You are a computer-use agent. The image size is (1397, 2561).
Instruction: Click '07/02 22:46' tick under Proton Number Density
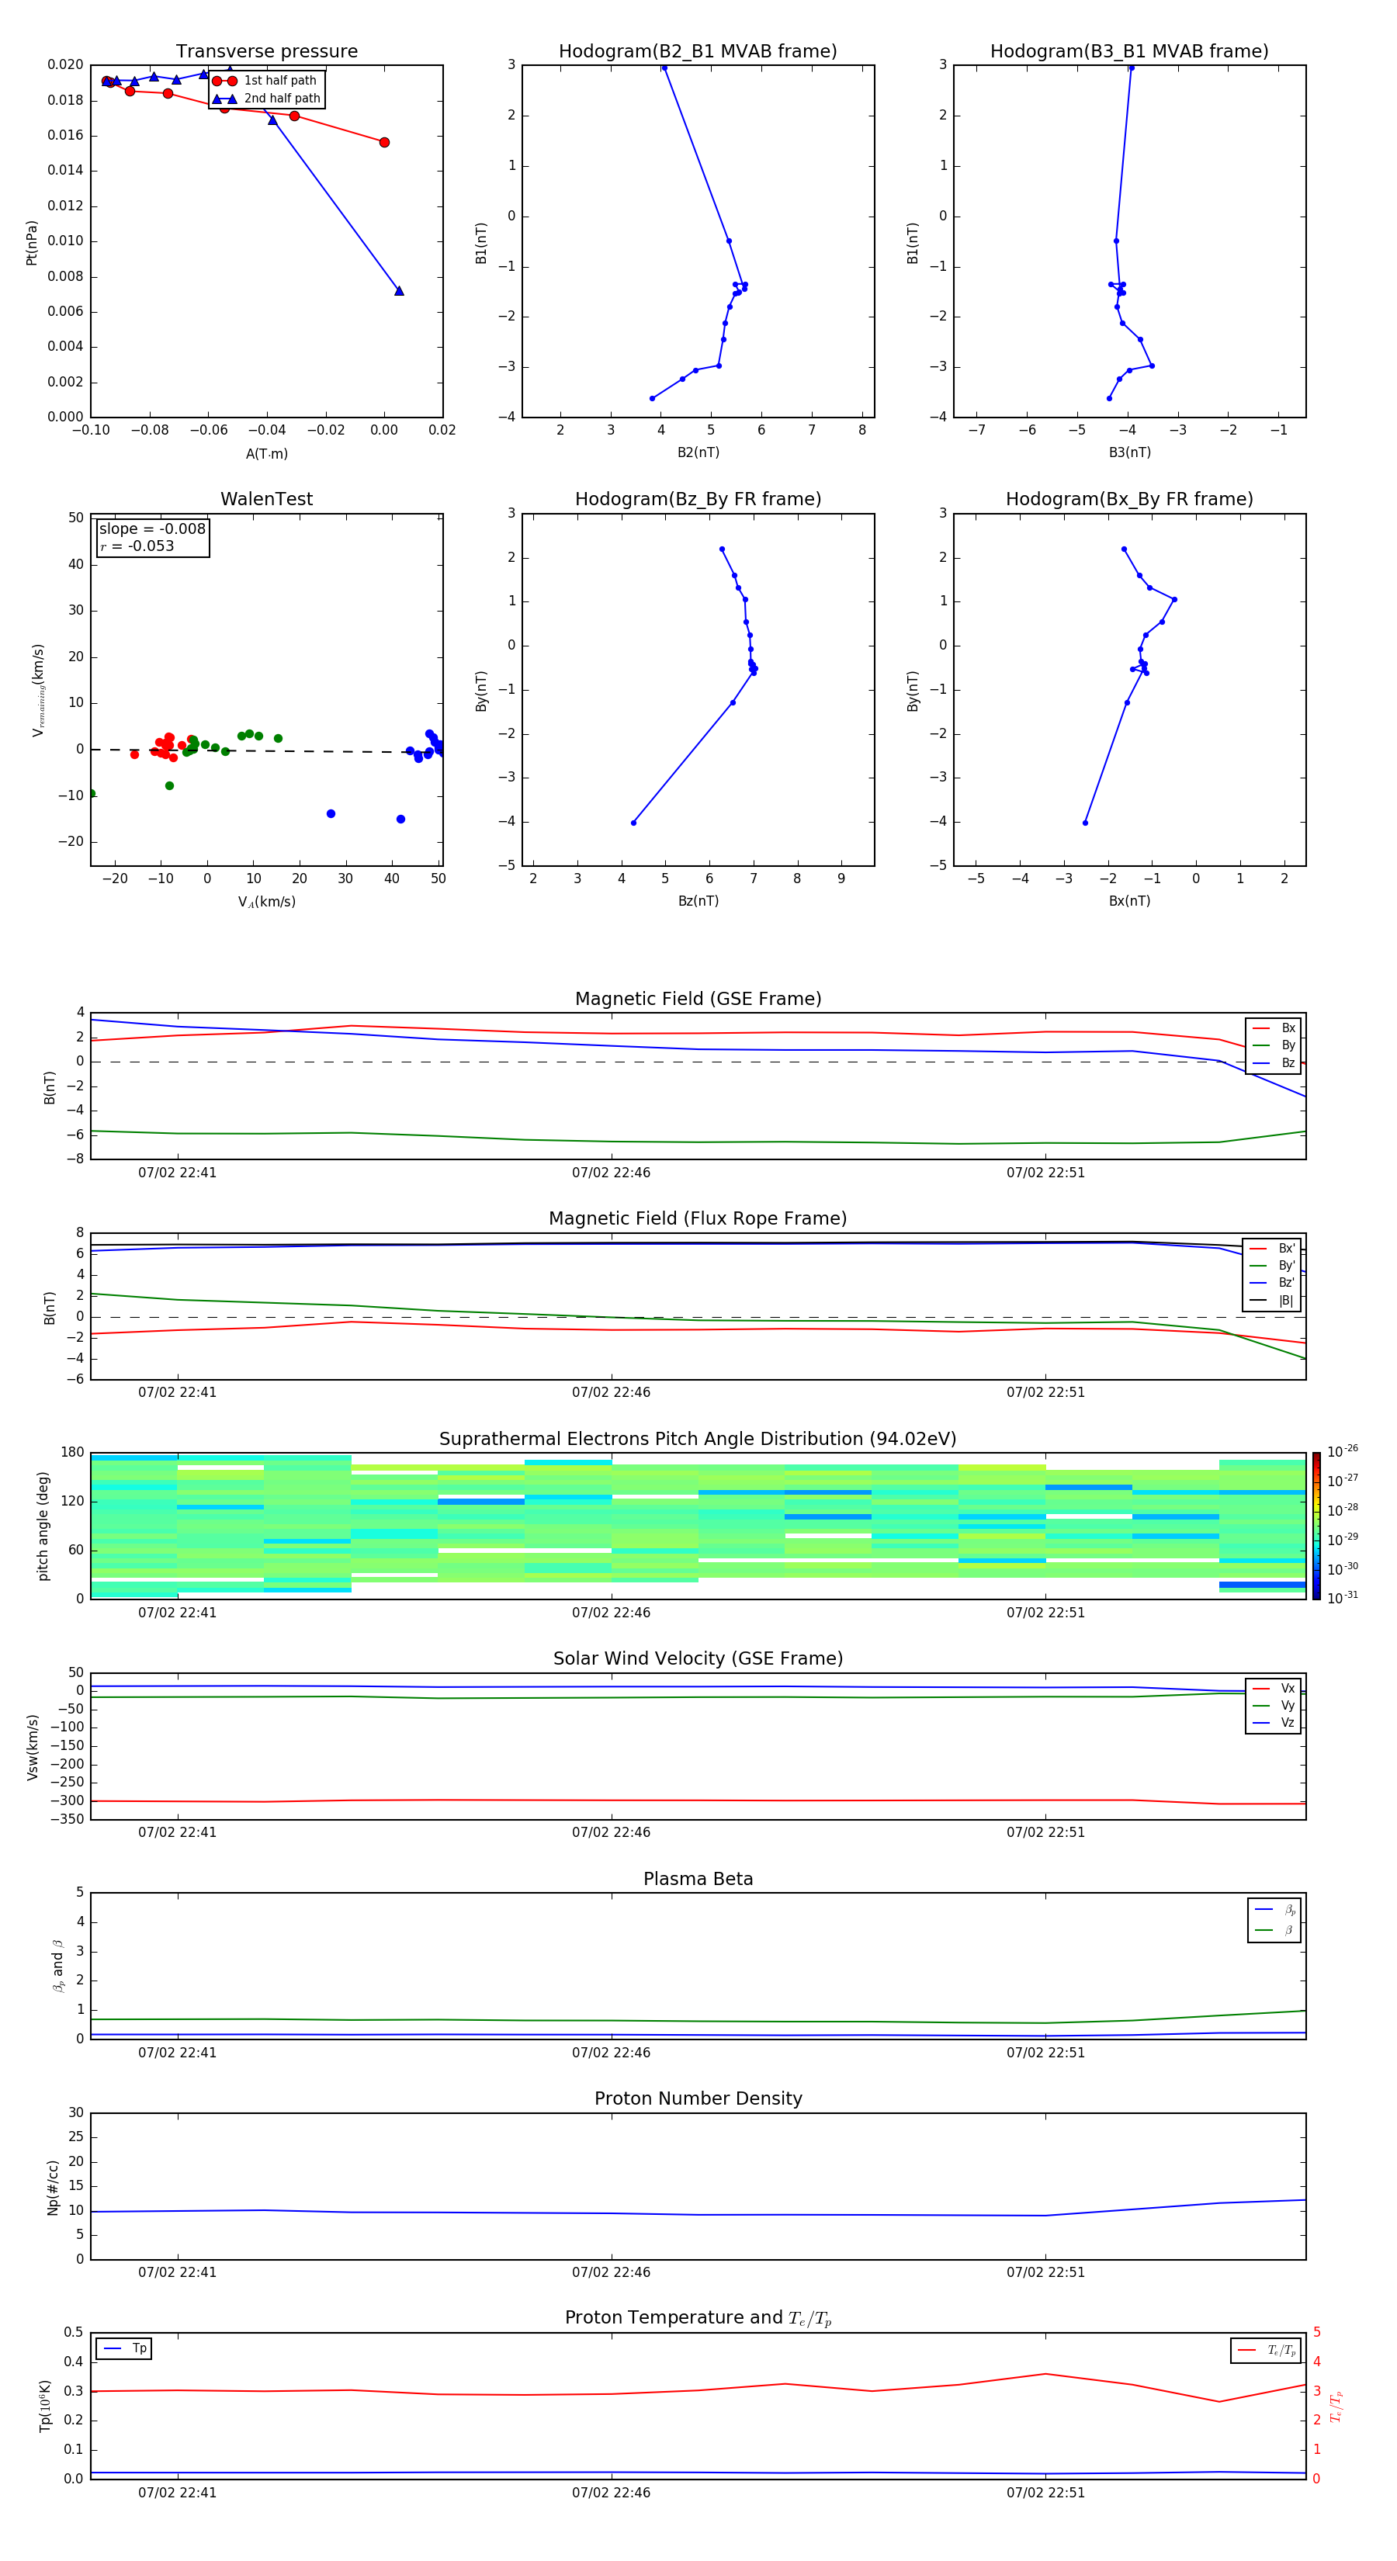coord(612,2272)
